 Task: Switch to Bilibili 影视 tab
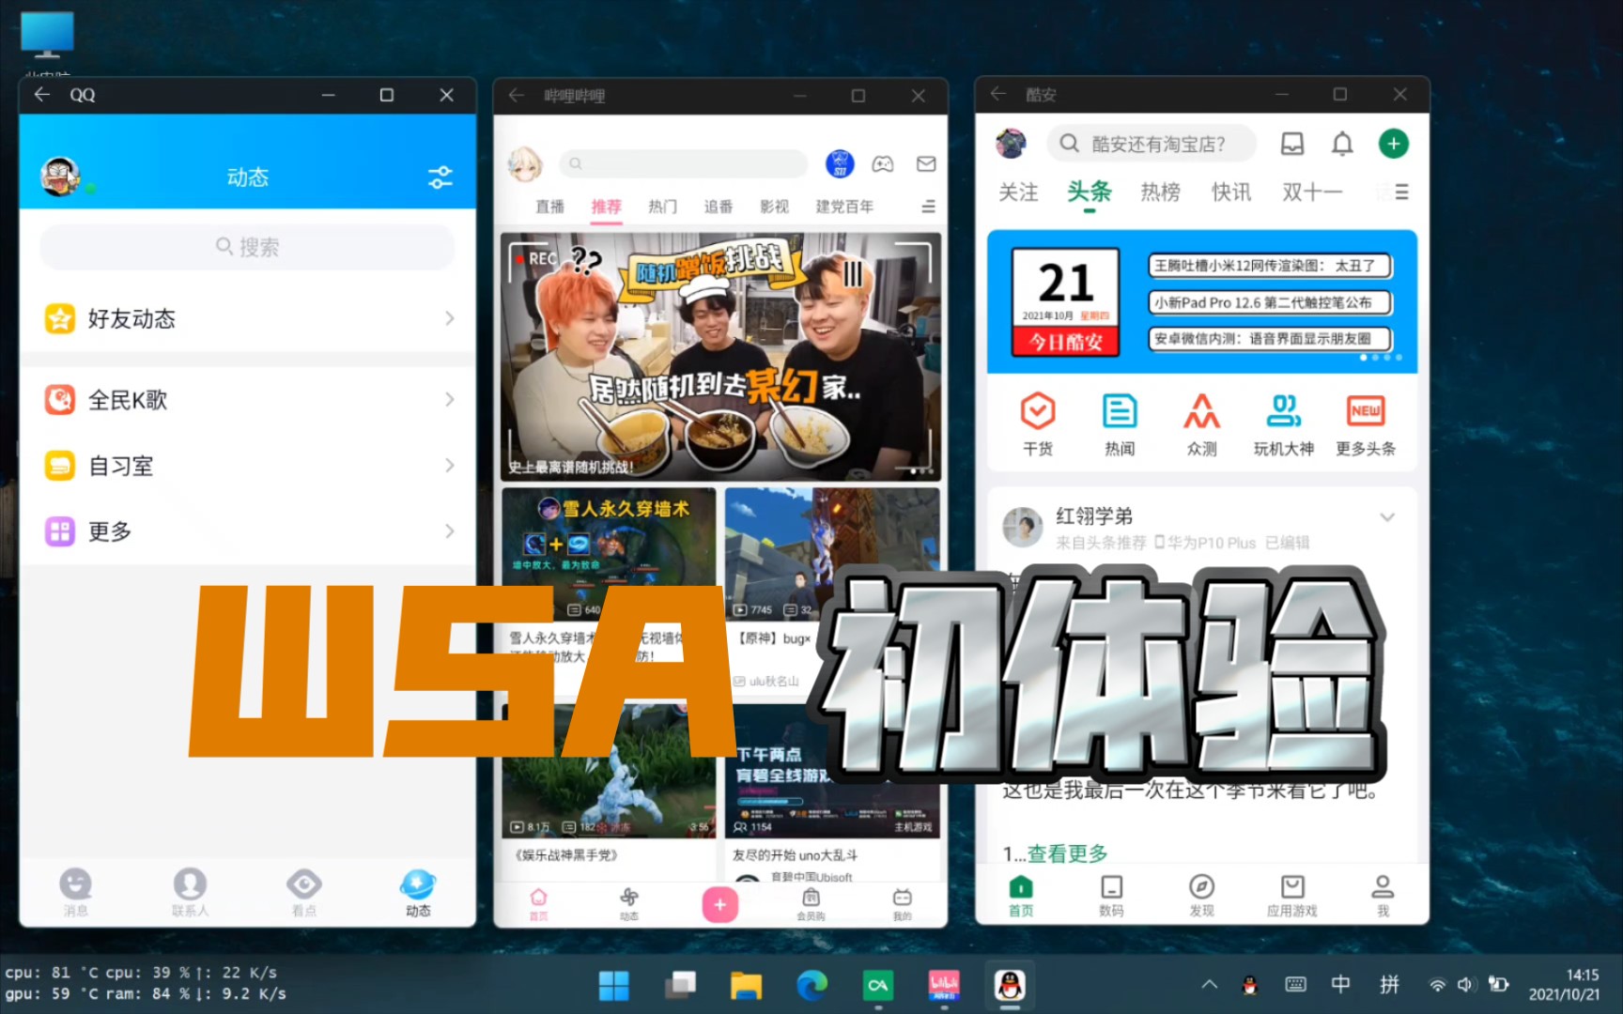click(x=775, y=207)
